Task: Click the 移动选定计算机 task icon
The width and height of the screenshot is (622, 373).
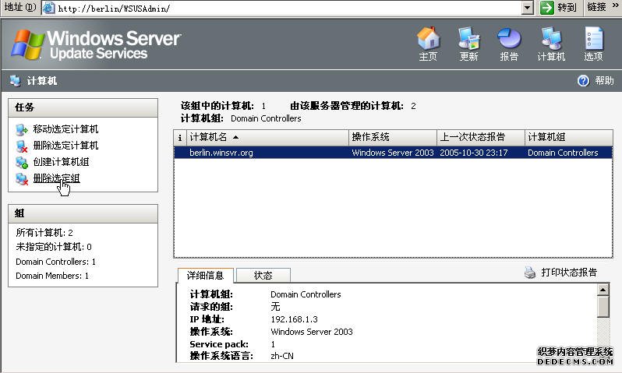Action: (x=21, y=129)
